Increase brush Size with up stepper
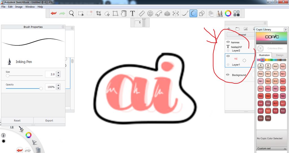 pos(58,73)
